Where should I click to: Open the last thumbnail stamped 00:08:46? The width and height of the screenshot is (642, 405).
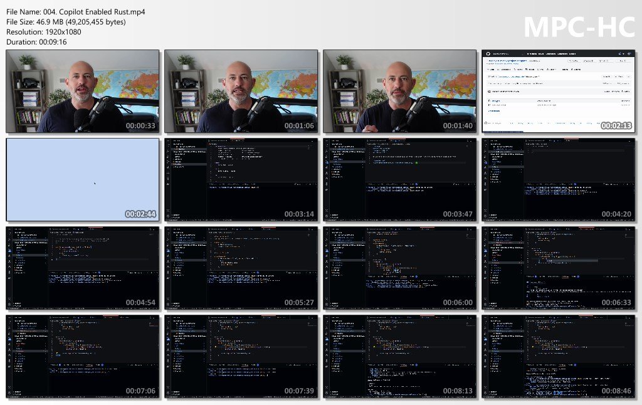click(559, 357)
